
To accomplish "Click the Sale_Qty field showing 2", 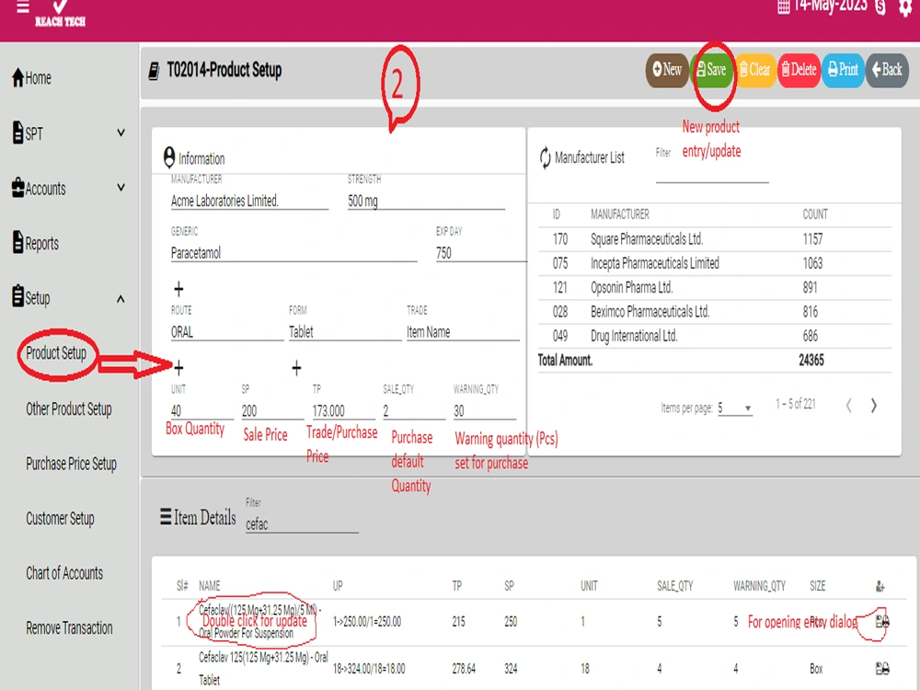I will [414, 410].
